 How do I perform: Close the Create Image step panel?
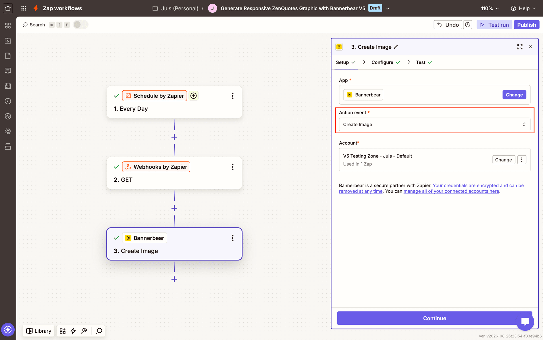(x=531, y=47)
